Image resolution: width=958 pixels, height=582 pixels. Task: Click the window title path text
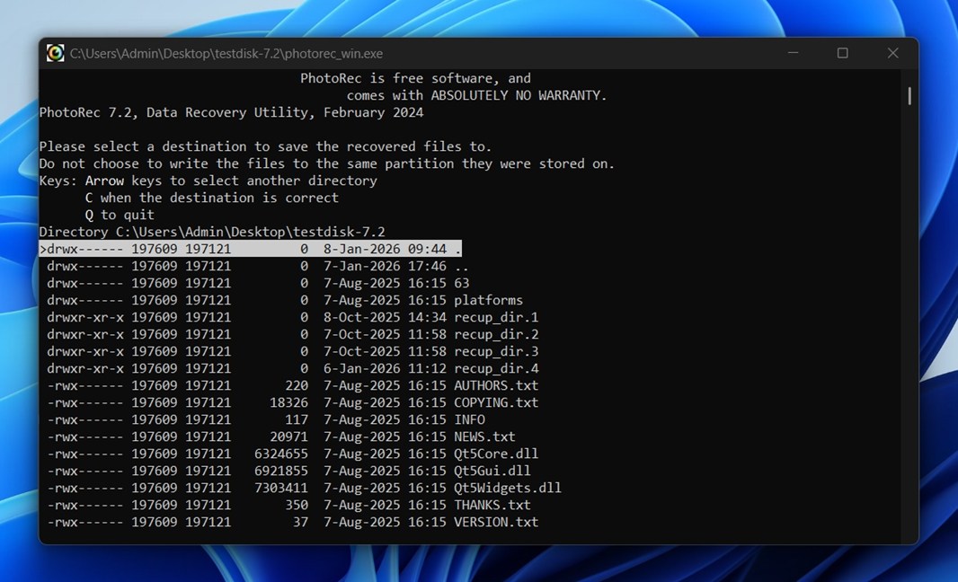click(226, 54)
